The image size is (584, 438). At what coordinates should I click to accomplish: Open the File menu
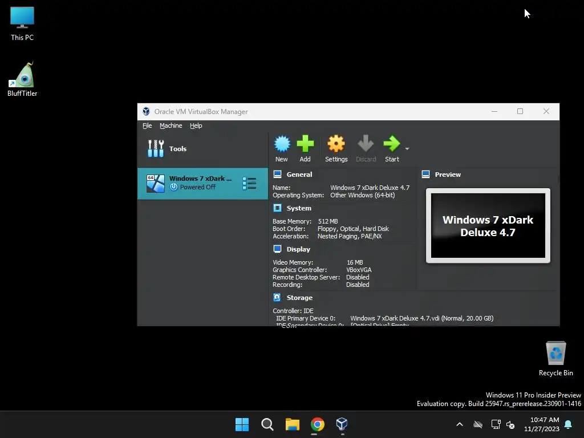click(x=147, y=125)
